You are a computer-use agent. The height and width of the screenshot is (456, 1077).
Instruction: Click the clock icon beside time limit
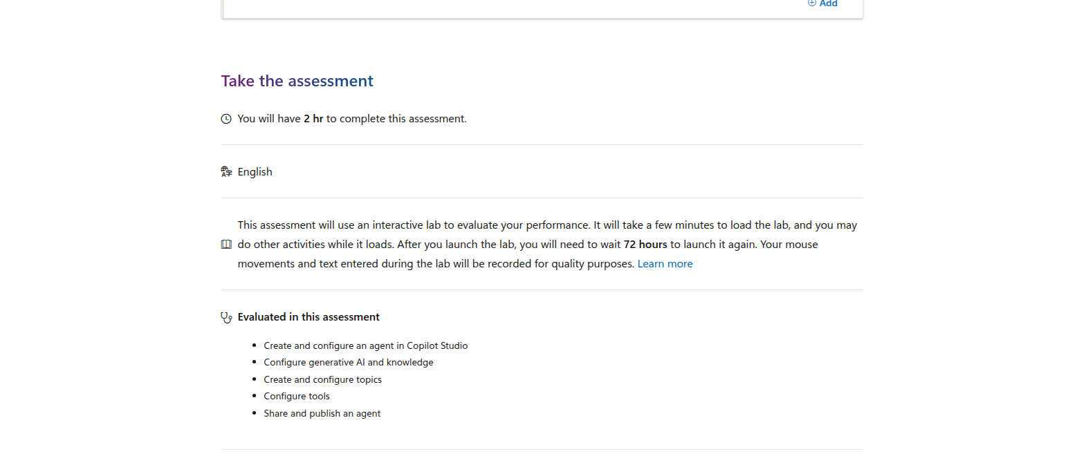point(226,119)
